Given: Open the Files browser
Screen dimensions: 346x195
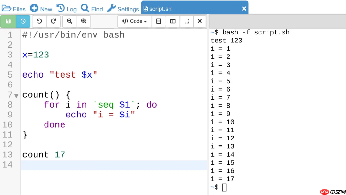Looking at the screenshot, I should 13,9.
